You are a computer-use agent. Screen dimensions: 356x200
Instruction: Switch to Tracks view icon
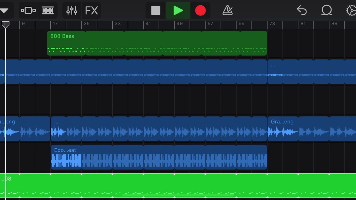click(x=48, y=11)
